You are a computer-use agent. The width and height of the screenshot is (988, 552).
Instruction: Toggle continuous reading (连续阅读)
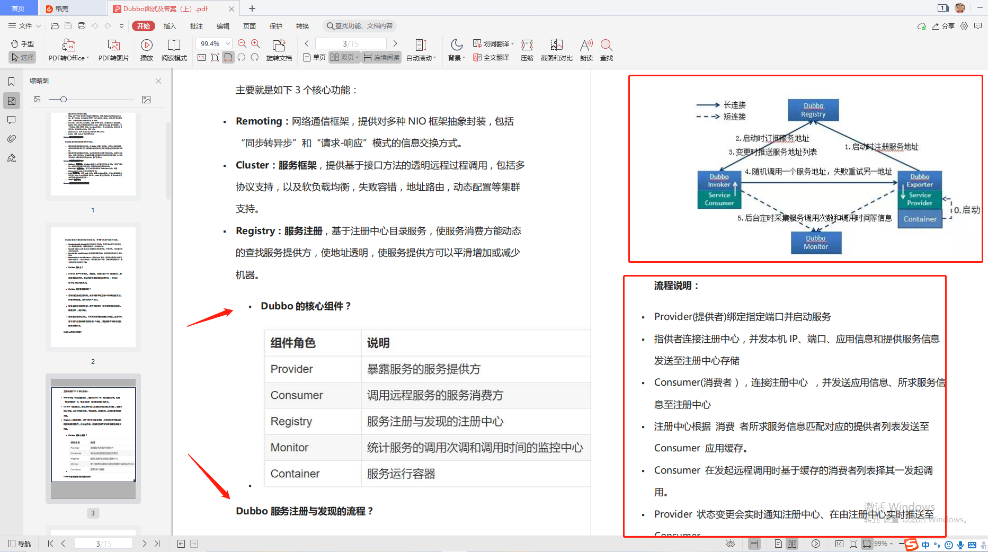381,57
